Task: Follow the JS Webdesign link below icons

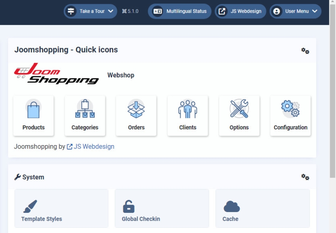Action: click(93, 147)
